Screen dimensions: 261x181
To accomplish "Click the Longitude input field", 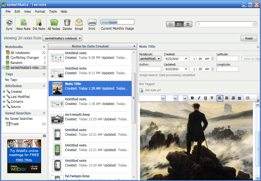I will point(228,69).
